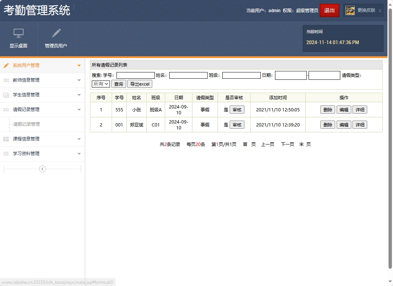Viewport: 393px width, 286px height.
Task: Click the red 退出 logout button
Action: coord(329,10)
